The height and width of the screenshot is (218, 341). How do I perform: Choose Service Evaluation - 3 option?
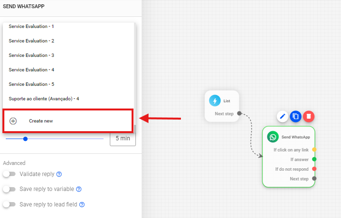31,55
